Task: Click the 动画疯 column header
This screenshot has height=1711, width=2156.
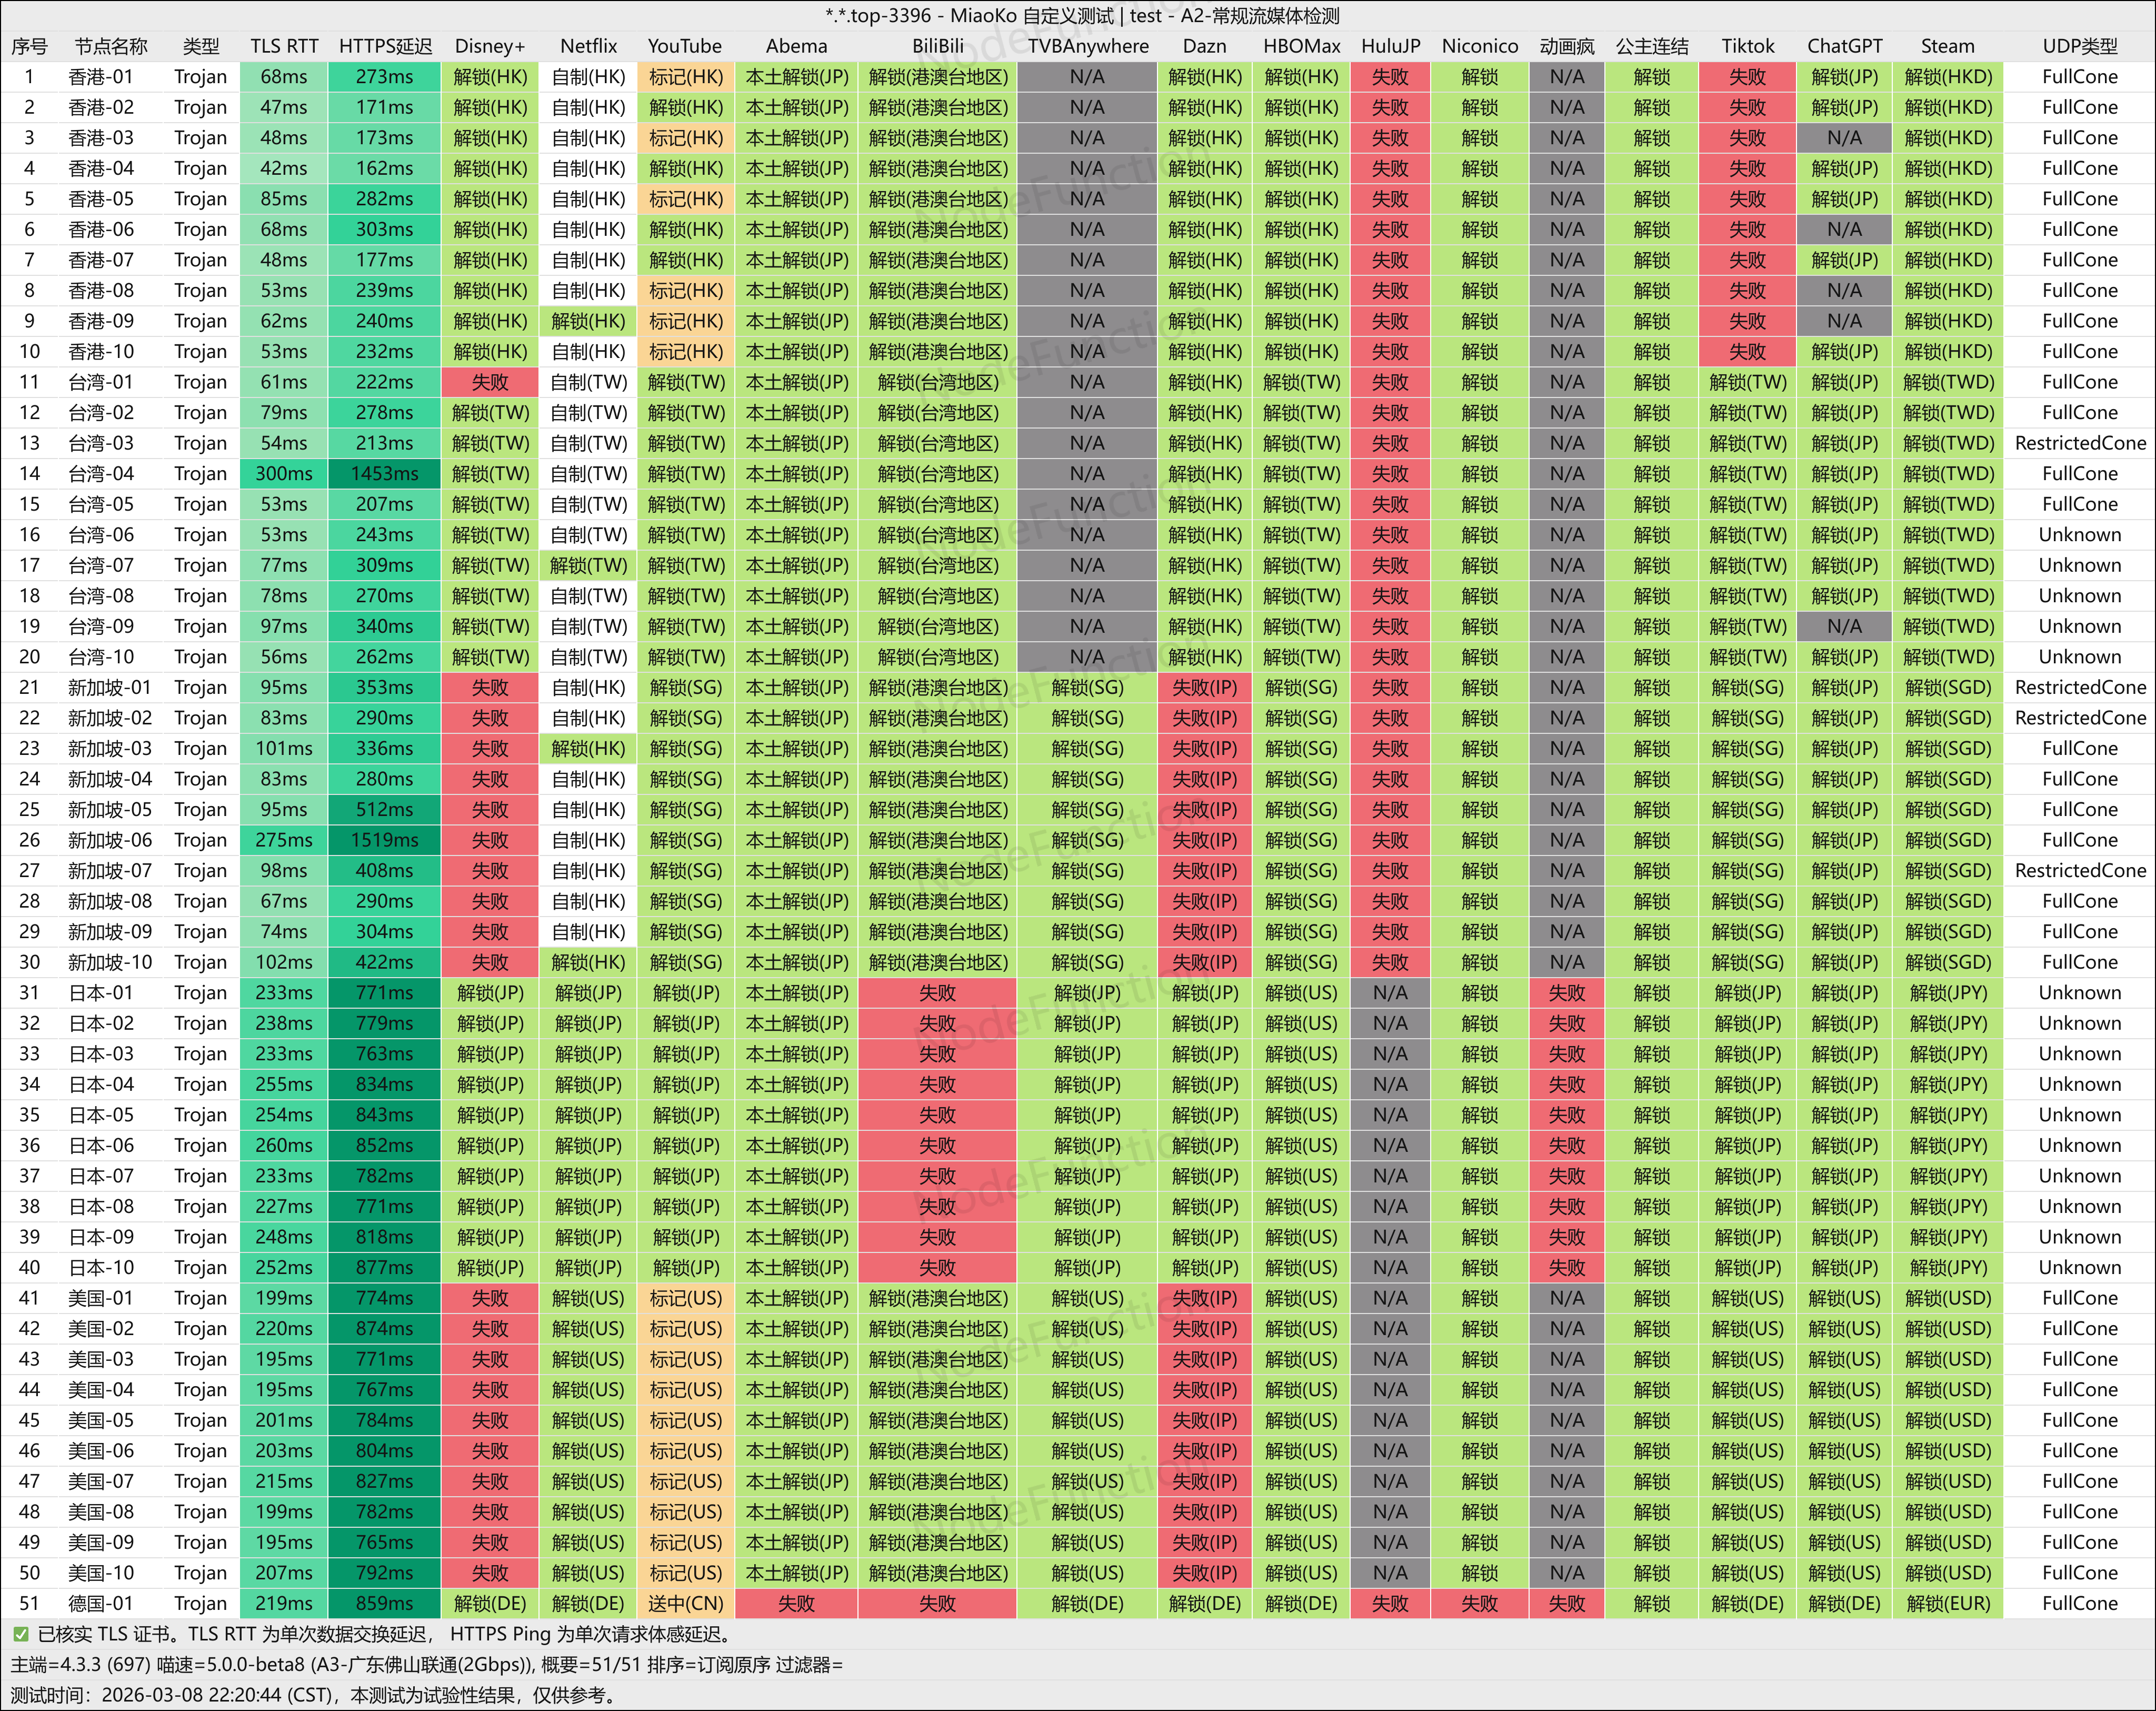Action: [1566, 46]
